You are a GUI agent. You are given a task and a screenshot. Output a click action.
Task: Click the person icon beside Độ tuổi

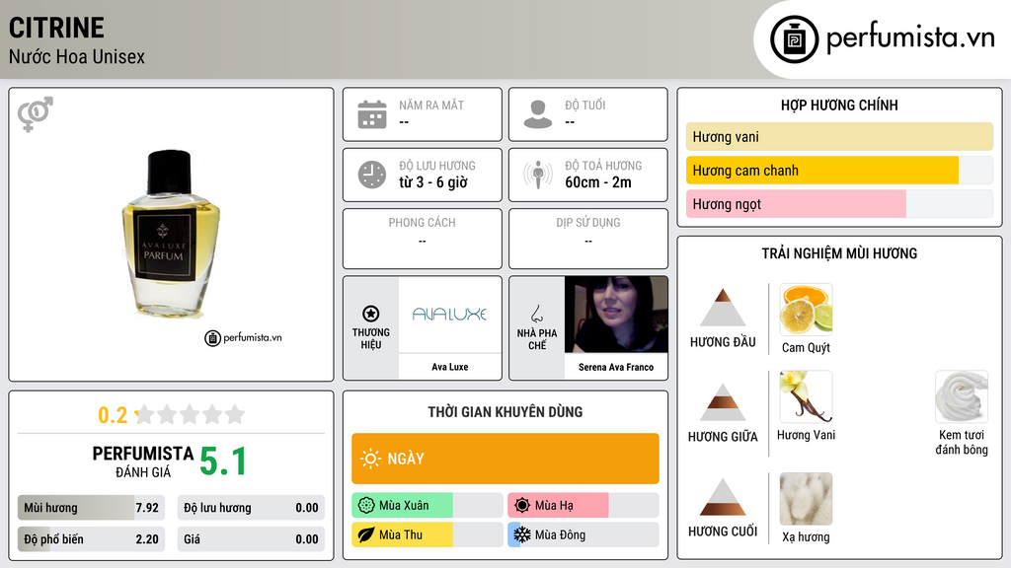538,114
